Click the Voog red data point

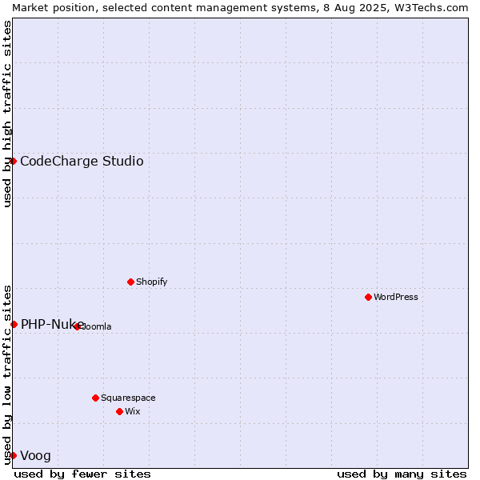[x=13, y=455]
